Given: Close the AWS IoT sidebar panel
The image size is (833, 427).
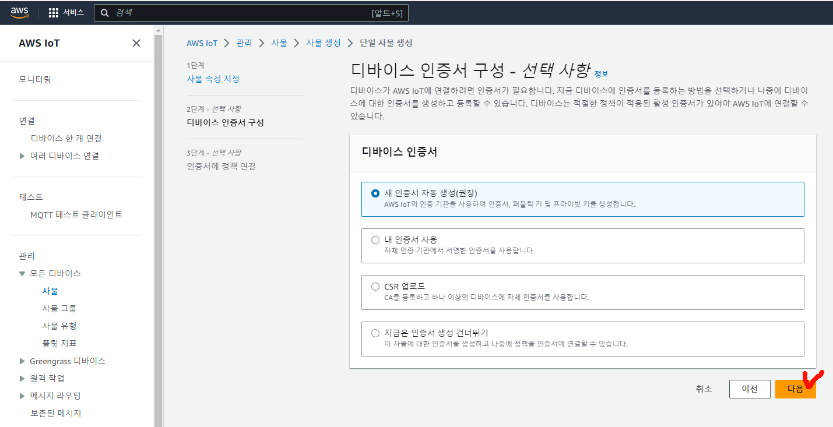Looking at the screenshot, I should (x=136, y=43).
